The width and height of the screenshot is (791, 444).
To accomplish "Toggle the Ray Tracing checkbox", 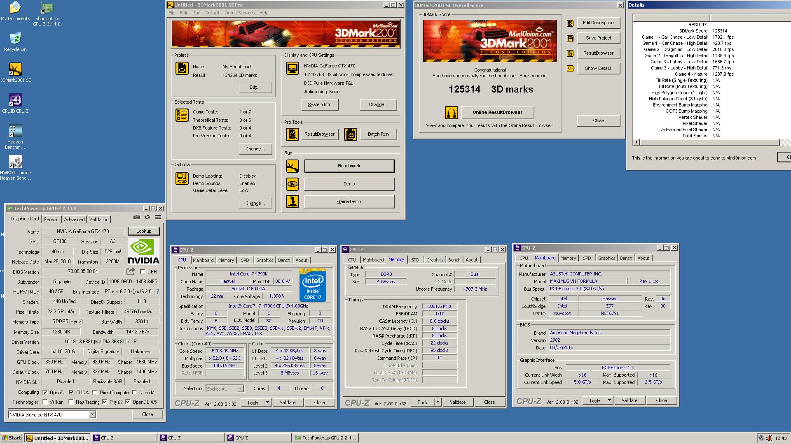I will (x=71, y=402).
